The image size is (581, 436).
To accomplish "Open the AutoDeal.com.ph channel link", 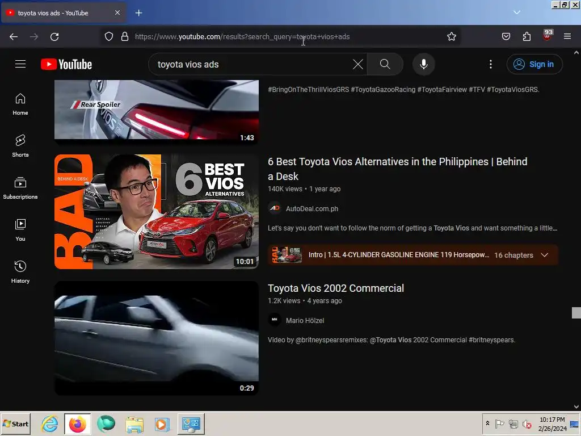I will [312, 209].
